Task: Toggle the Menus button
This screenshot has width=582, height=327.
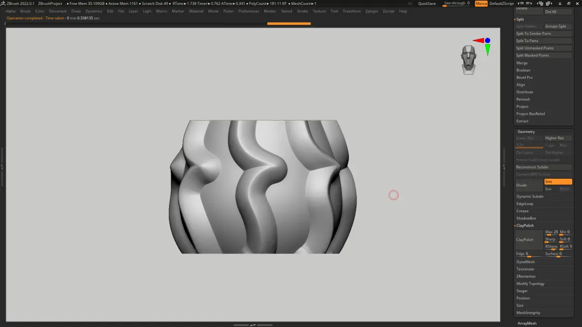Action: pyautogui.click(x=481, y=3)
